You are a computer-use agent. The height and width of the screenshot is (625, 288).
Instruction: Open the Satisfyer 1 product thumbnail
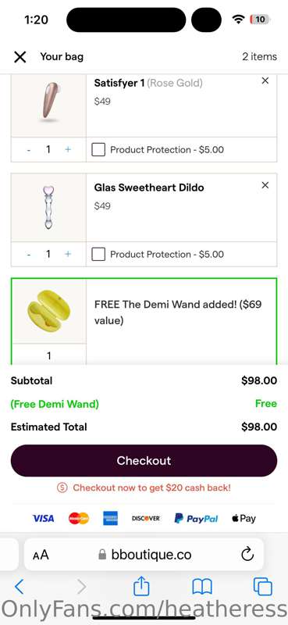[48, 103]
